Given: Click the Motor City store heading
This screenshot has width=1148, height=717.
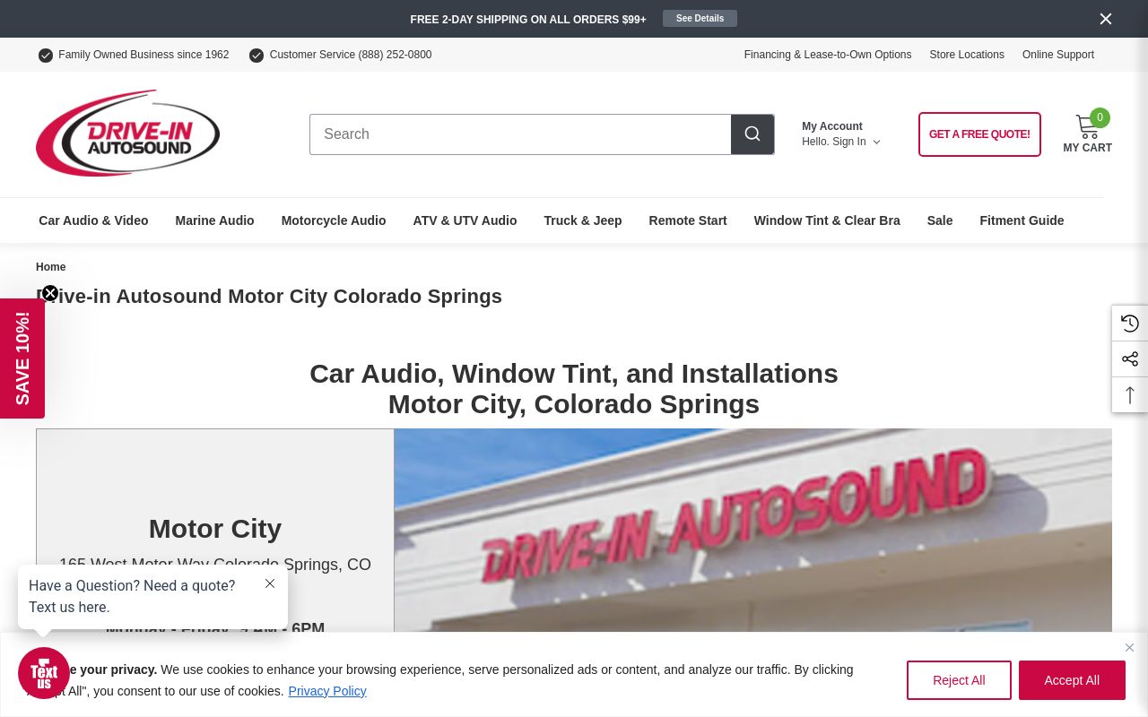Looking at the screenshot, I should click(x=215, y=529).
